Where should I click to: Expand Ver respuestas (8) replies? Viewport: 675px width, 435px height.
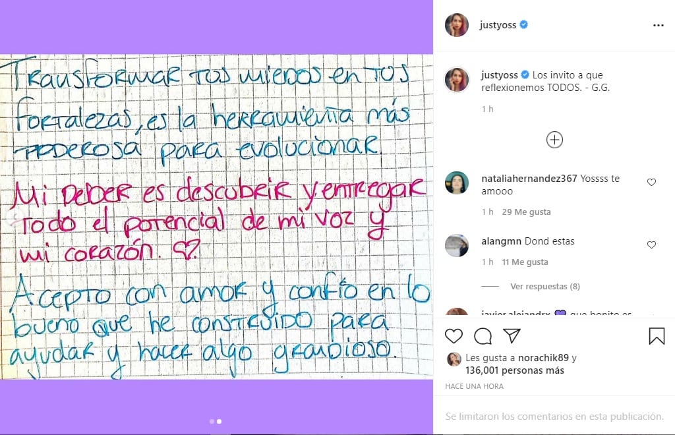tap(545, 286)
